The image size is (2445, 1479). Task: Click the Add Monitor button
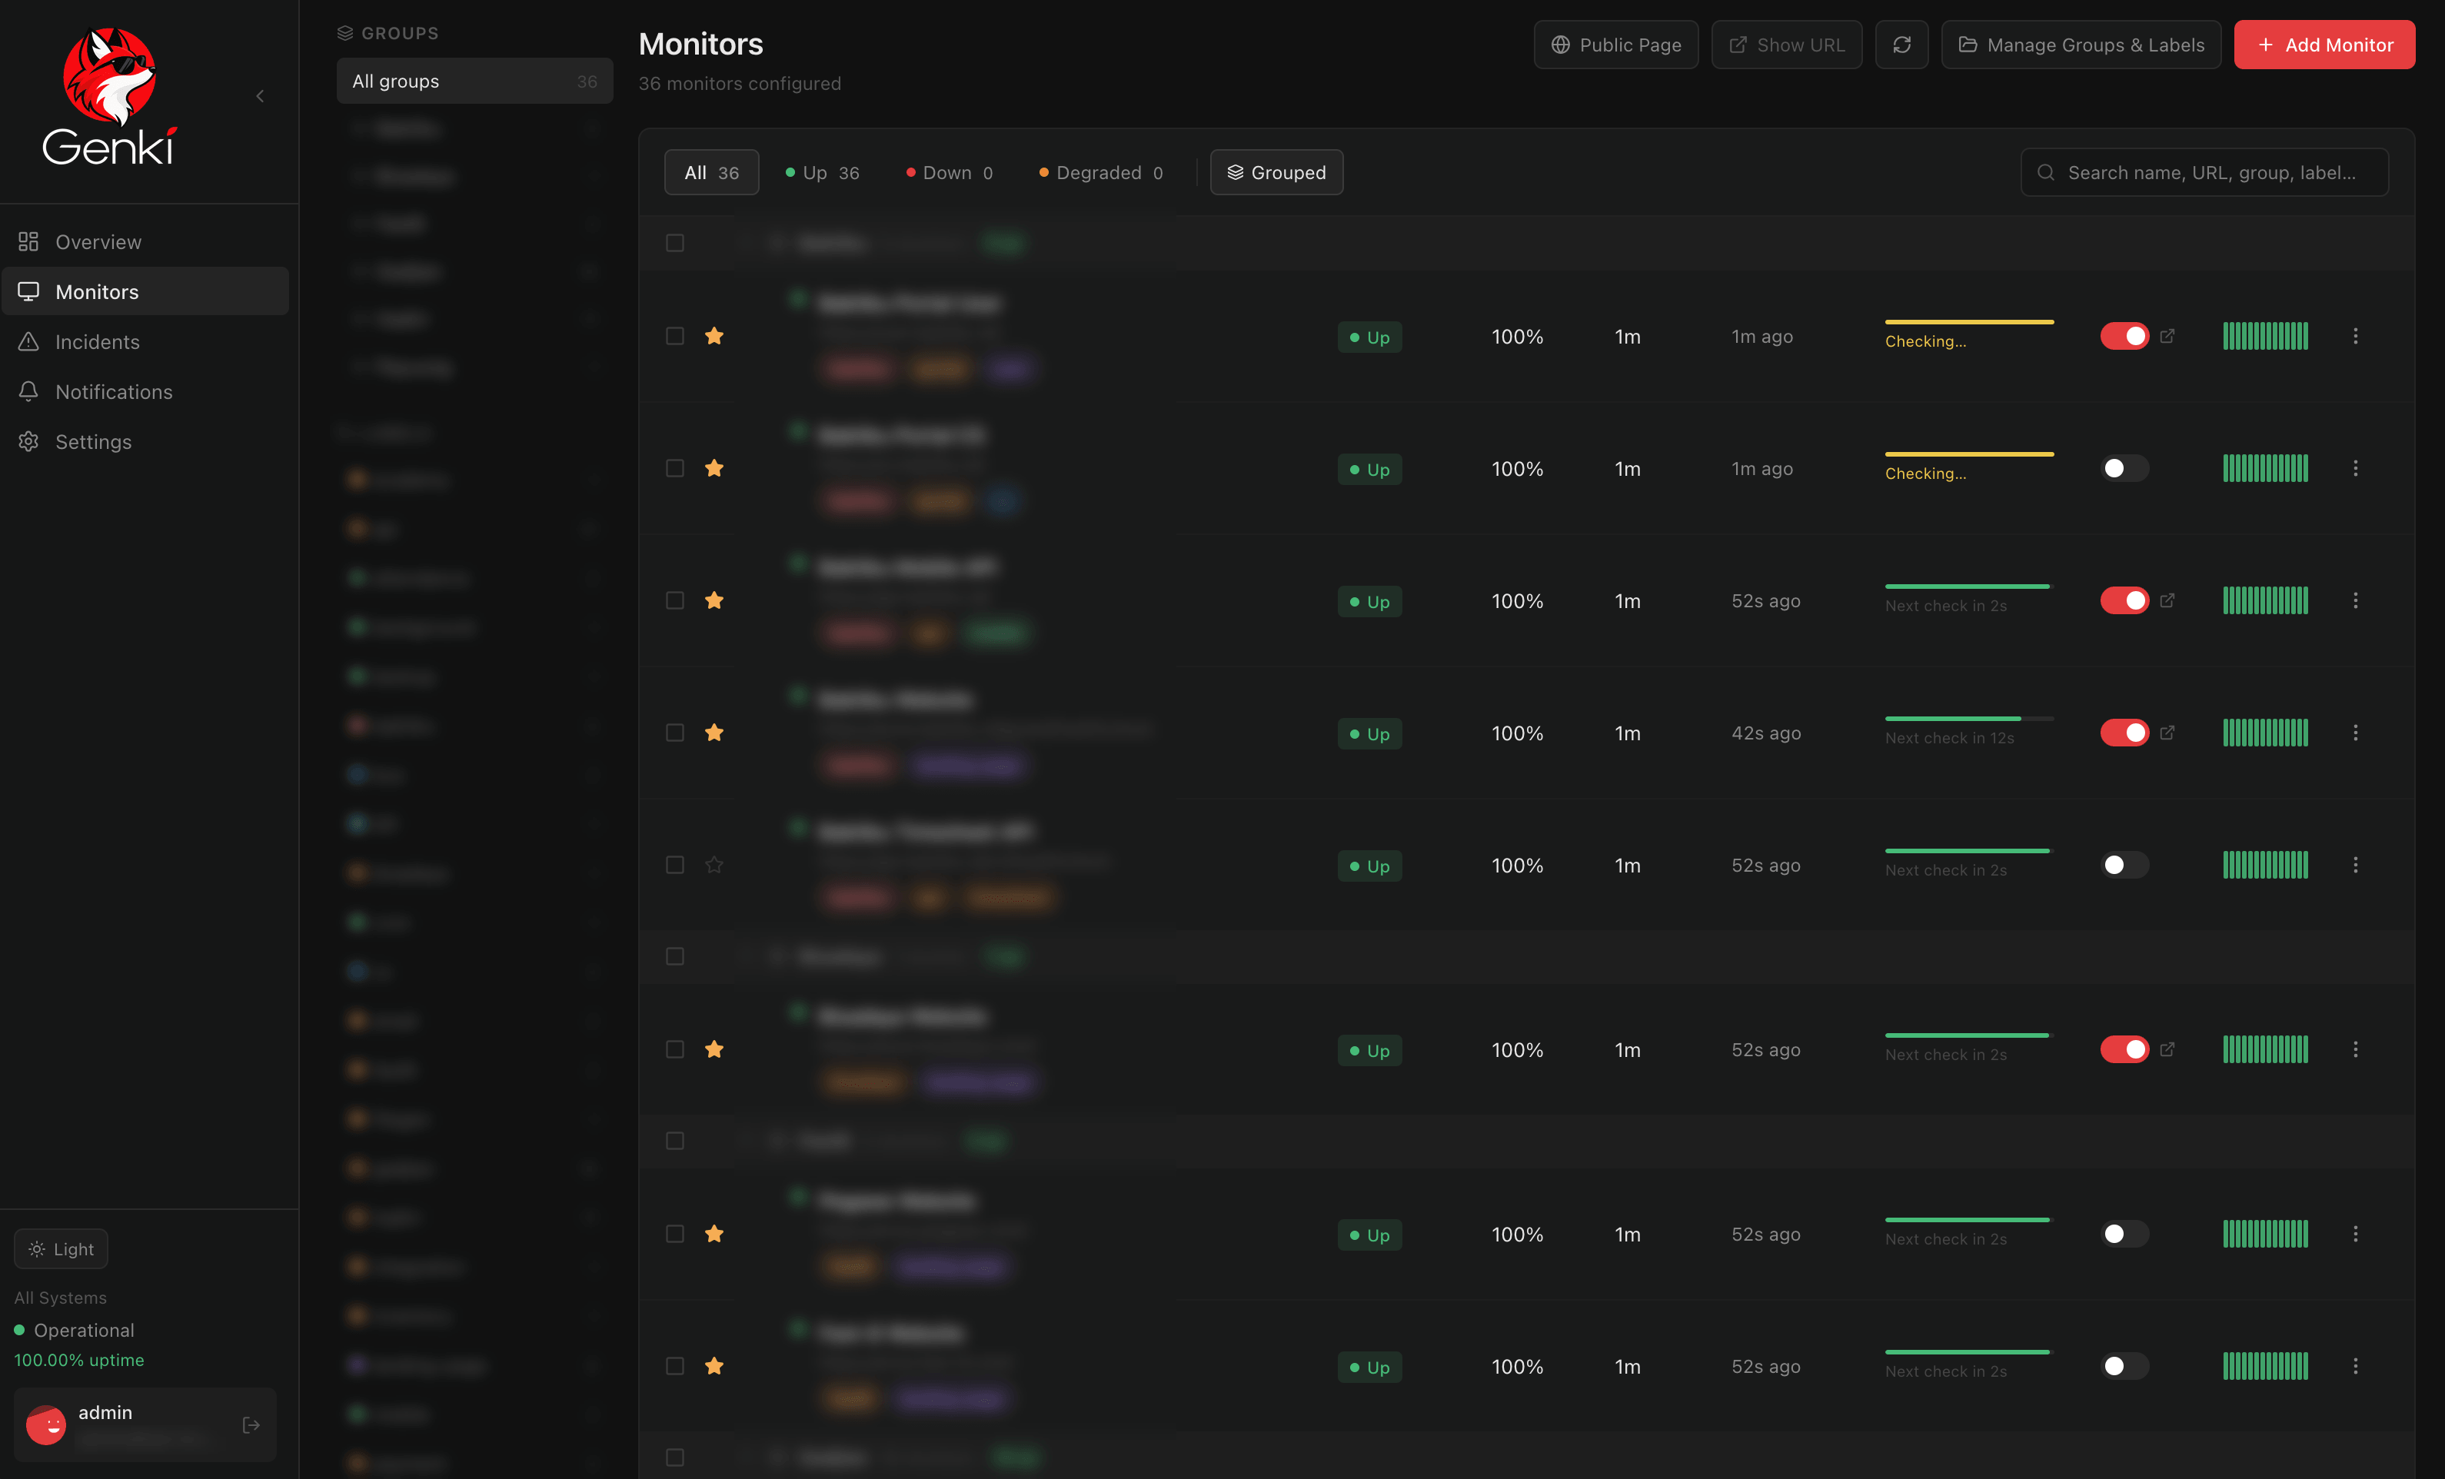point(2324,45)
